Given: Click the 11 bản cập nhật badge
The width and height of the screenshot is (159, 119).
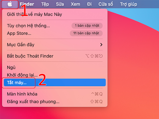Looking at the screenshot, I should pos(86,33).
